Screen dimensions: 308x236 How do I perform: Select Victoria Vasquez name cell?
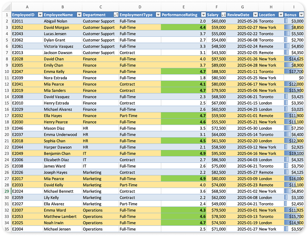63,46
